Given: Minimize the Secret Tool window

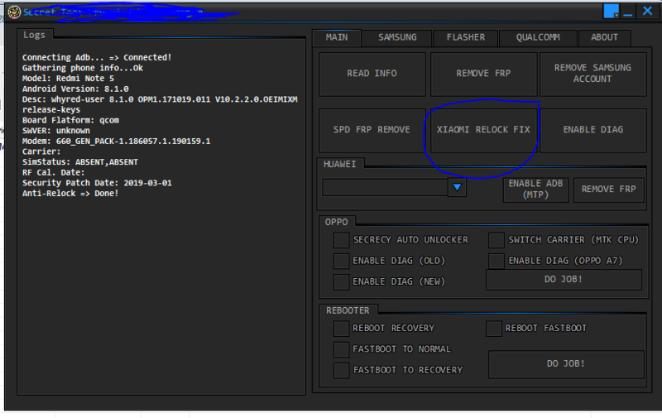Looking at the screenshot, I should [628, 12].
